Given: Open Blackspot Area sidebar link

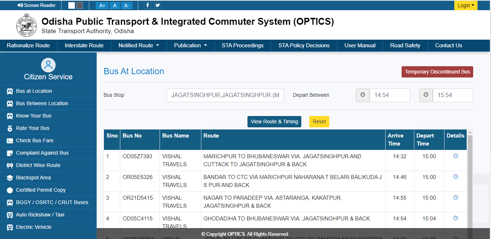Looking at the screenshot, I should click(48, 178).
